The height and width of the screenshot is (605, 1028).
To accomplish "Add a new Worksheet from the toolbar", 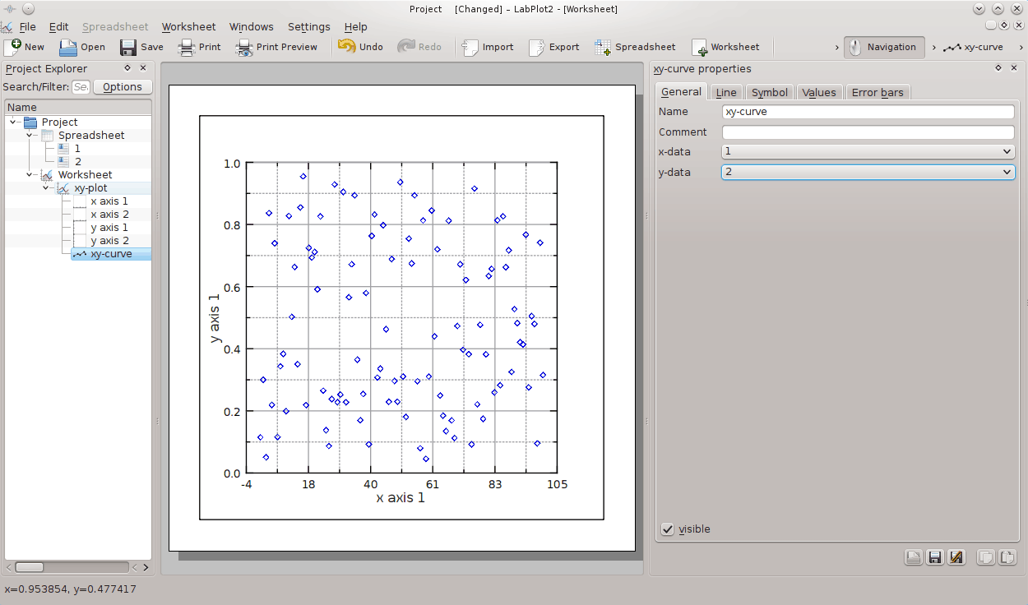I will click(x=699, y=47).
